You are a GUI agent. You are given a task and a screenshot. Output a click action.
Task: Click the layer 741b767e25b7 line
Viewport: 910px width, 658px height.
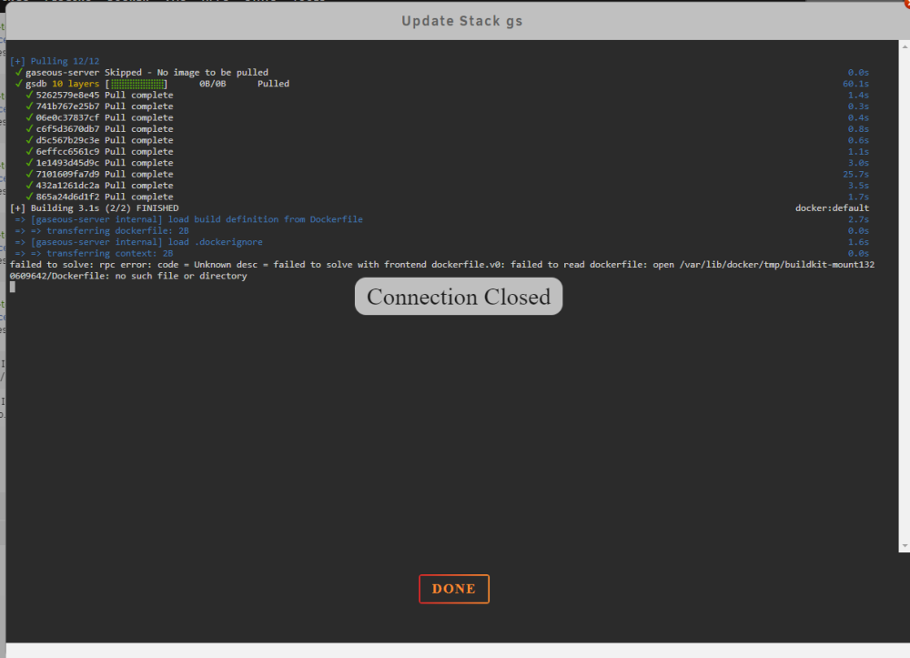pyautogui.click(x=99, y=106)
